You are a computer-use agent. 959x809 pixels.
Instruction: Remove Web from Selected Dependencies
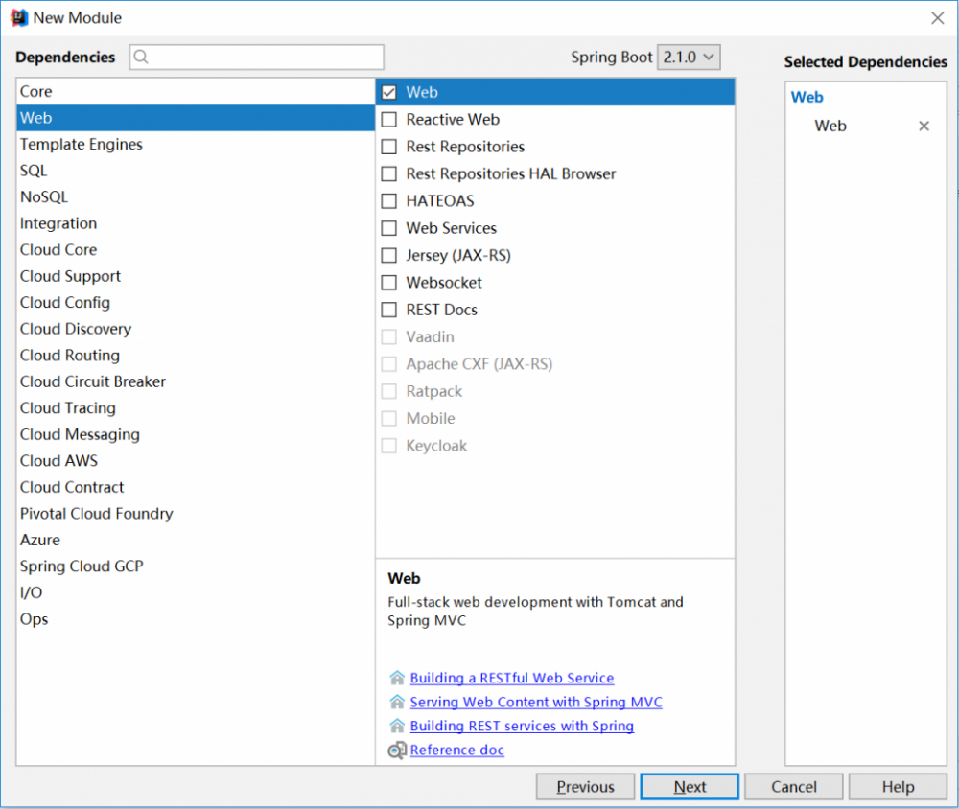point(924,126)
